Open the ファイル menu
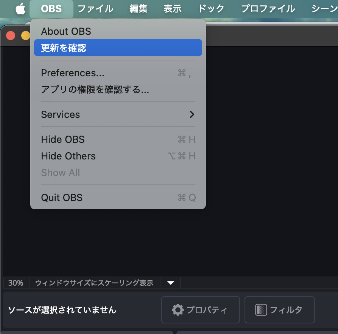338x334 pixels. click(x=95, y=9)
